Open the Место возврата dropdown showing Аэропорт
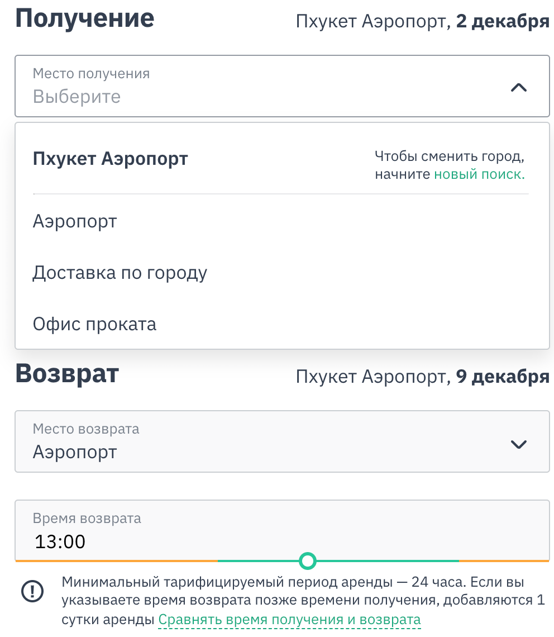This screenshot has width=554, height=637. [x=282, y=441]
